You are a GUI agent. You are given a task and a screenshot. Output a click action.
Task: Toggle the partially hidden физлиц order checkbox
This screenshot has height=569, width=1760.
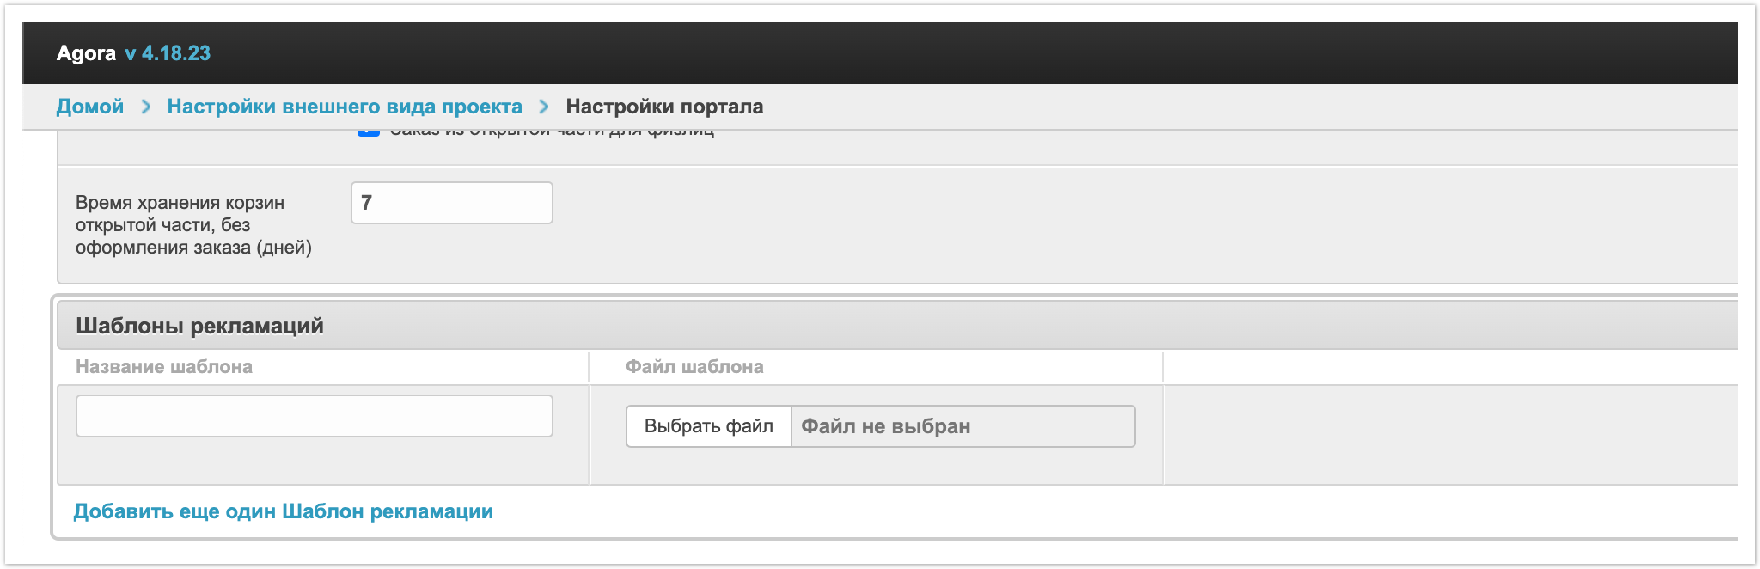click(369, 132)
